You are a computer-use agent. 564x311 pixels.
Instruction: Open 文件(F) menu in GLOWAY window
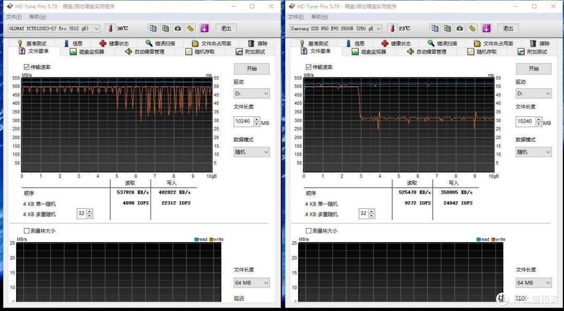(14, 17)
